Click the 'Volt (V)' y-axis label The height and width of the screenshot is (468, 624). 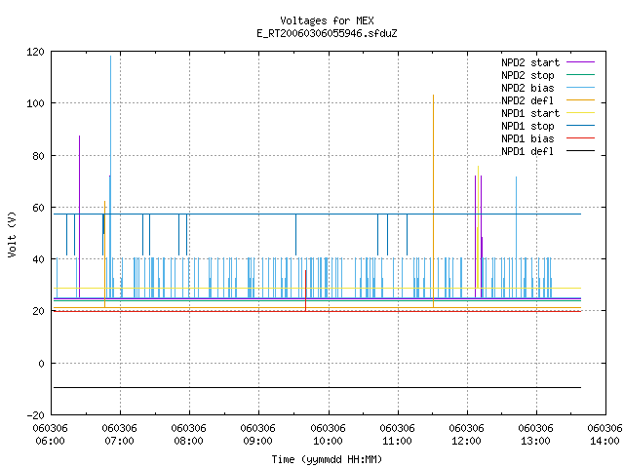[x=12, y=234]
